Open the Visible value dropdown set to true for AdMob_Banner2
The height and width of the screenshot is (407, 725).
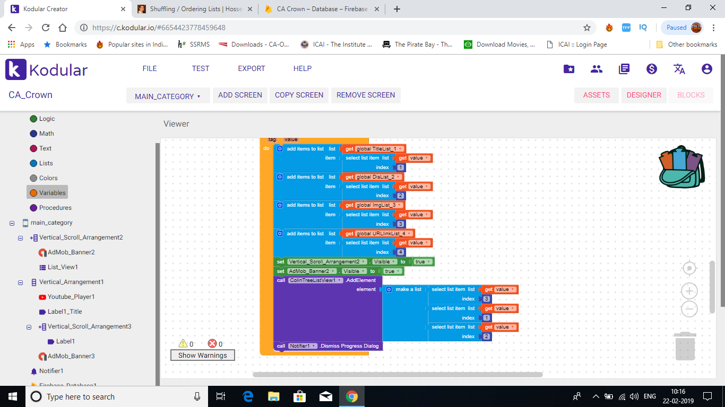click(x=392, y=271)
